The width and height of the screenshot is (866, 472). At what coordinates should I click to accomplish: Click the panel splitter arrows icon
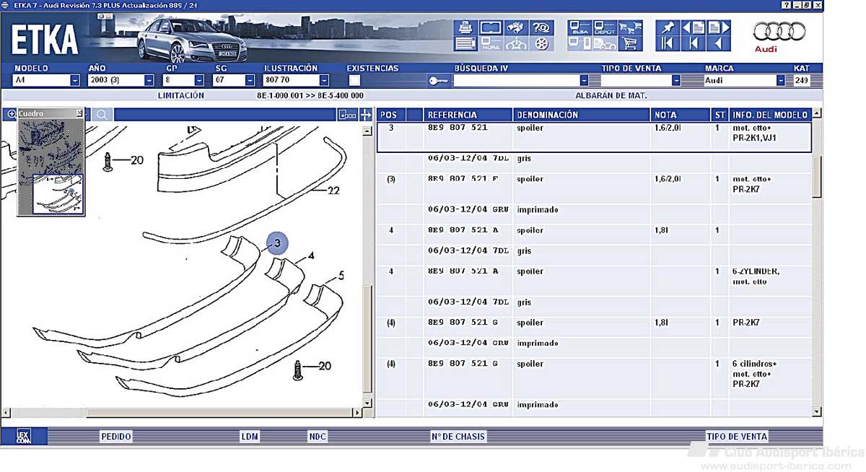point(366,115)
